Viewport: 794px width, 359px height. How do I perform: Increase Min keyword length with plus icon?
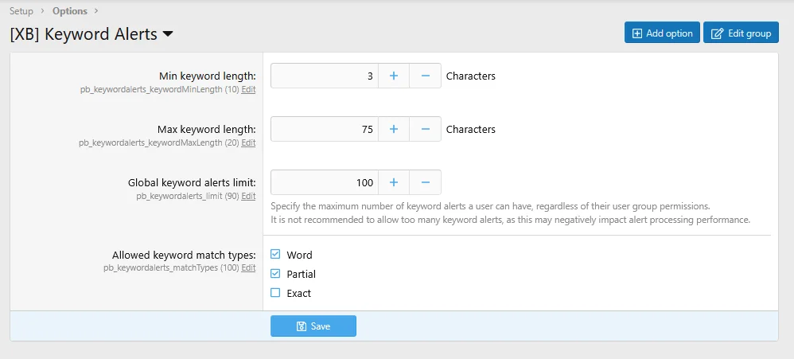[x=393, y=76]
